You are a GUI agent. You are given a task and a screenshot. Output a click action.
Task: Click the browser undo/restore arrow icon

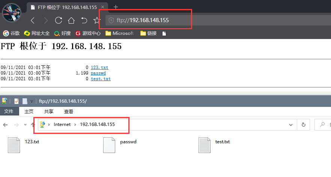pyautogui.click(x=84, y=20)
